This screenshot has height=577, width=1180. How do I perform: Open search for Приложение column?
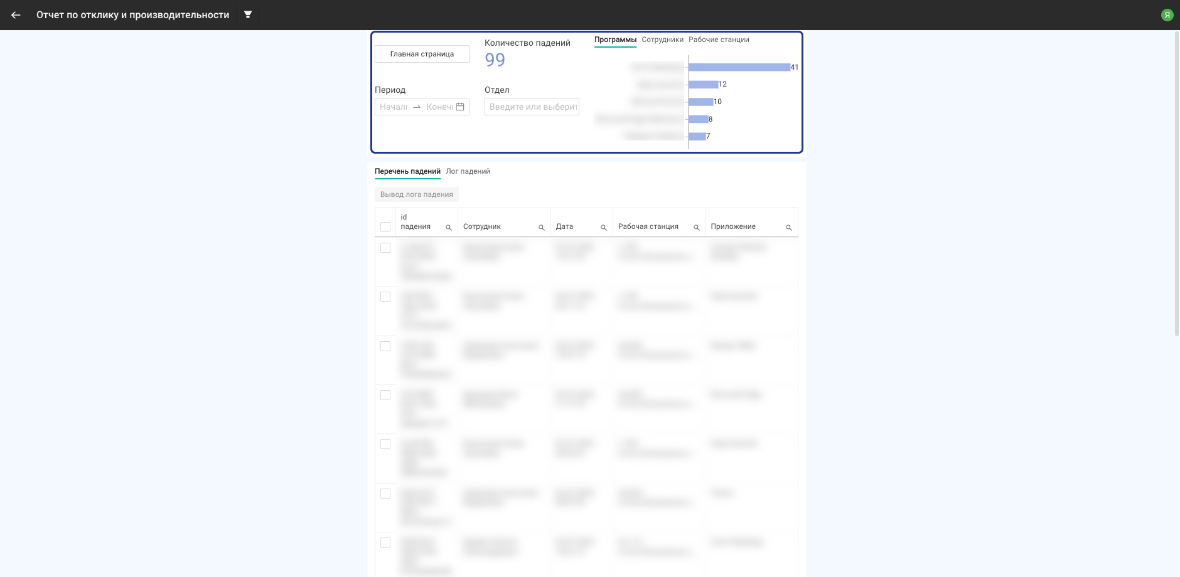(x=788, y=228)
